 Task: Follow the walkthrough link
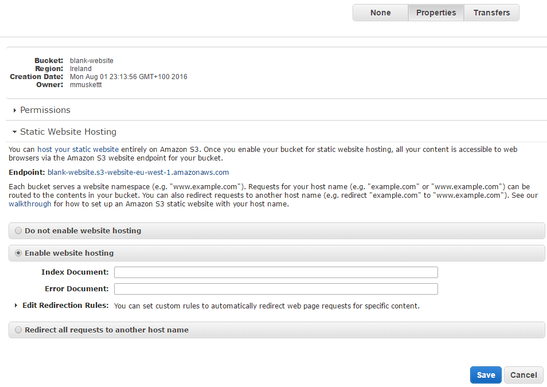(30, 204)
